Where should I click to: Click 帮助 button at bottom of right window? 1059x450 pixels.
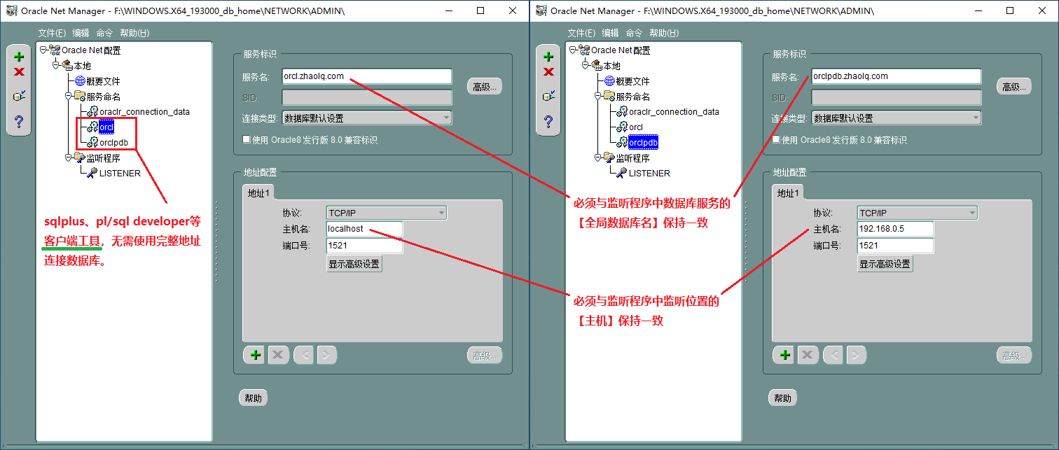782,398
